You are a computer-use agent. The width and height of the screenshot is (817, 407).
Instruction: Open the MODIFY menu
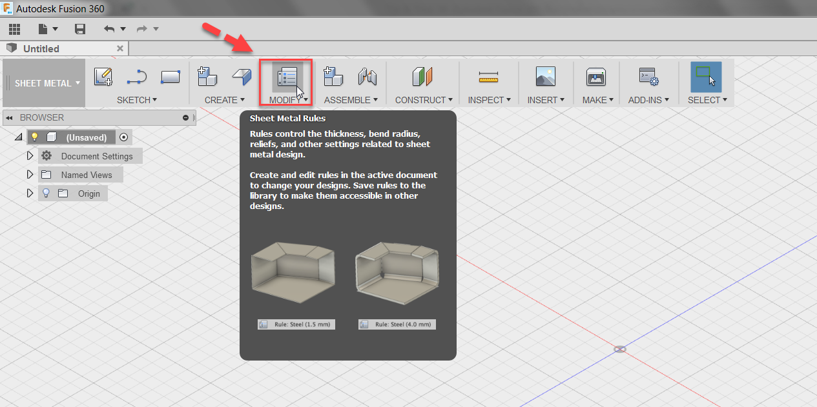286,100
